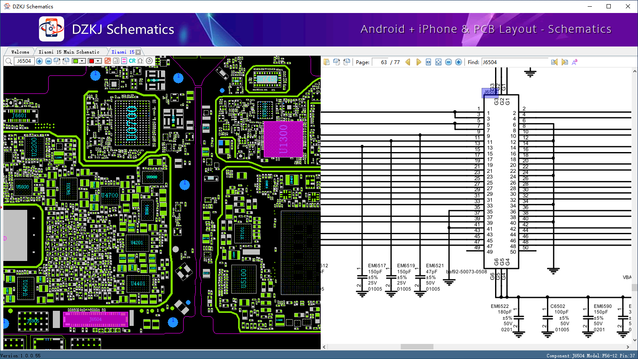
Task: Click capacitor label EM6517 in schematic
Action: click(377, 266)
